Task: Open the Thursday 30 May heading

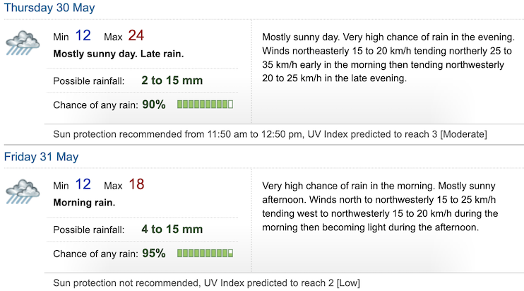Action: click(49, 8)
